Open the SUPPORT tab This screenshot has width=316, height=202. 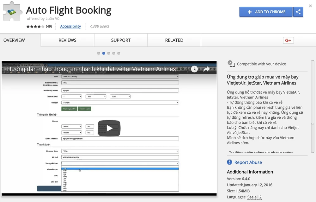(x=121, y=40)
